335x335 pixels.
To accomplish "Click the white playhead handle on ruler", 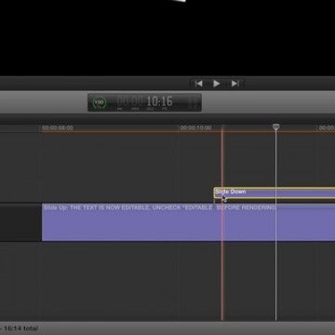I will coord(275,127).
